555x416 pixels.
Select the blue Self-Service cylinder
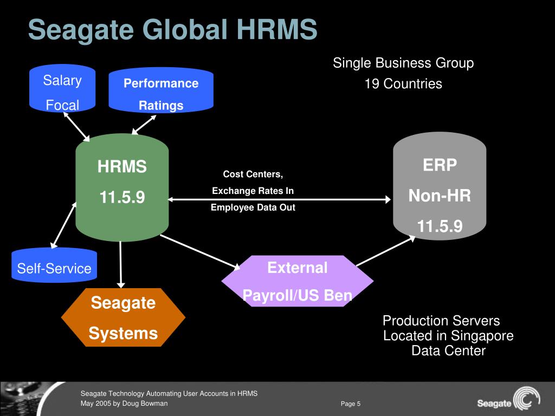tap(54, 265)
